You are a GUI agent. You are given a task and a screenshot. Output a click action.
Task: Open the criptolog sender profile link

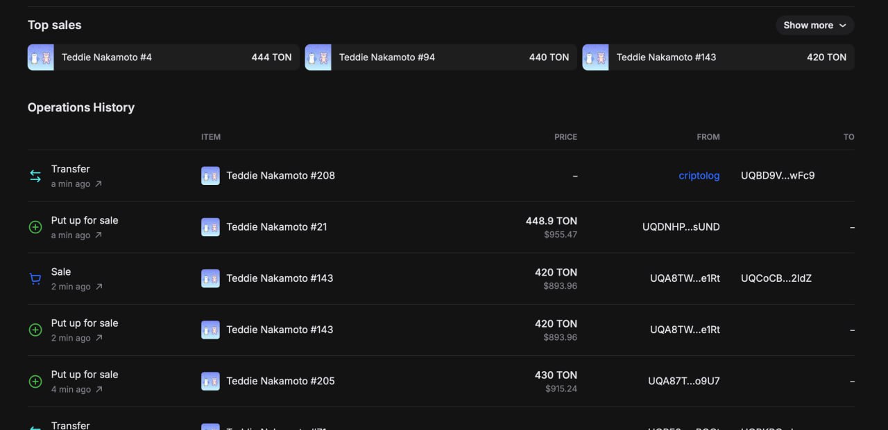[699, 176]
